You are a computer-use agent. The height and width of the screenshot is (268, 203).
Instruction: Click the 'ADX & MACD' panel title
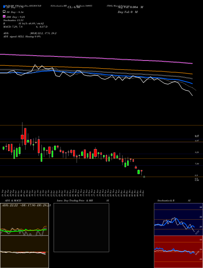(x=13, y=201)
